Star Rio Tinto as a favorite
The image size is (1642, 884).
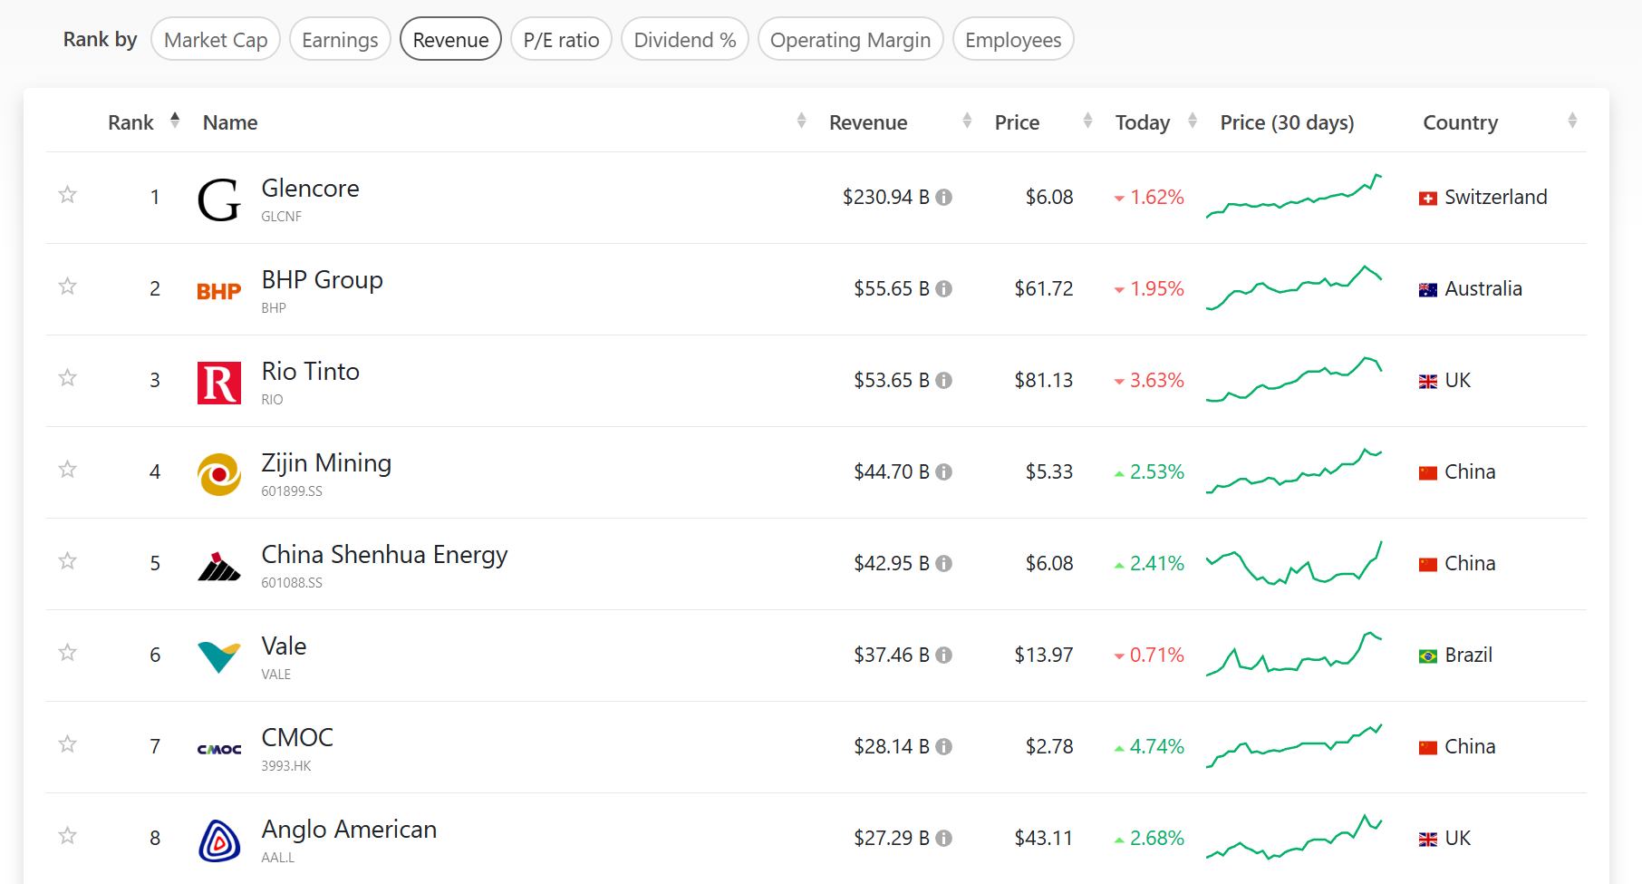click(x=67, y=378)
